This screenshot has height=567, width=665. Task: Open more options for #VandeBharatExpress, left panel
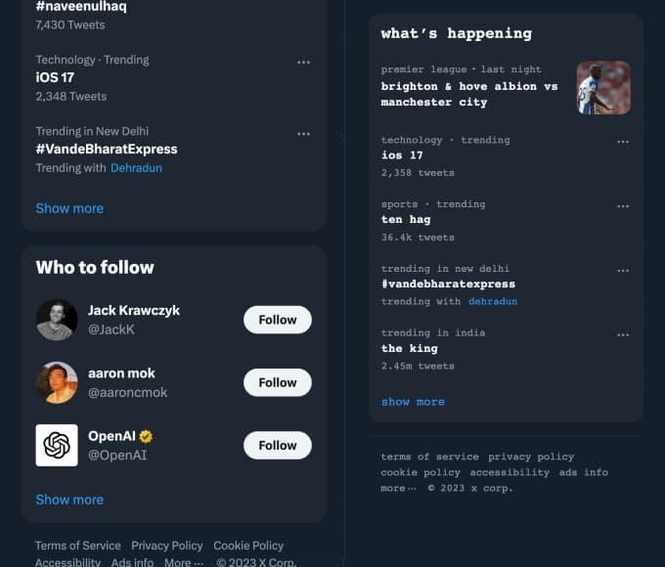[x=303, y=133]
